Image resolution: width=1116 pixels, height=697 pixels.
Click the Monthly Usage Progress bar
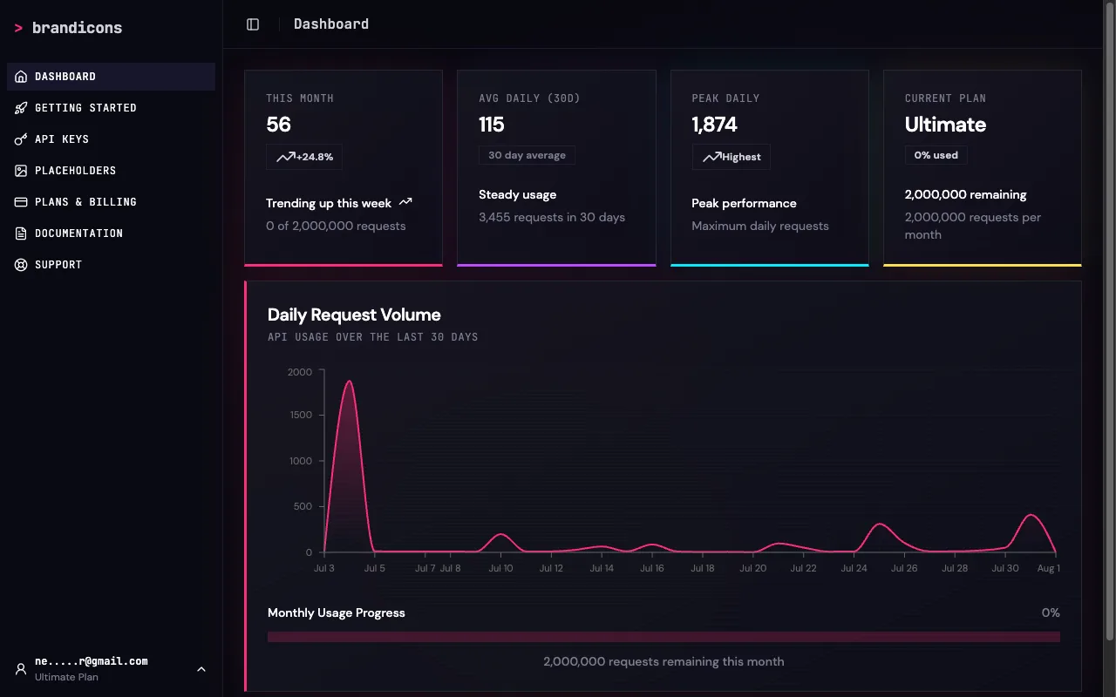pos(663,637)
